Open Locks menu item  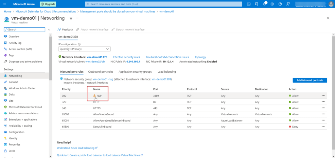[x=12, y=151]
